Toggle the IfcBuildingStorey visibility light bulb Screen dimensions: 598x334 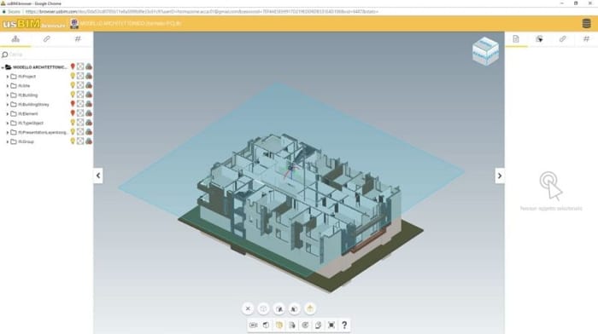(x=73, y=104)
